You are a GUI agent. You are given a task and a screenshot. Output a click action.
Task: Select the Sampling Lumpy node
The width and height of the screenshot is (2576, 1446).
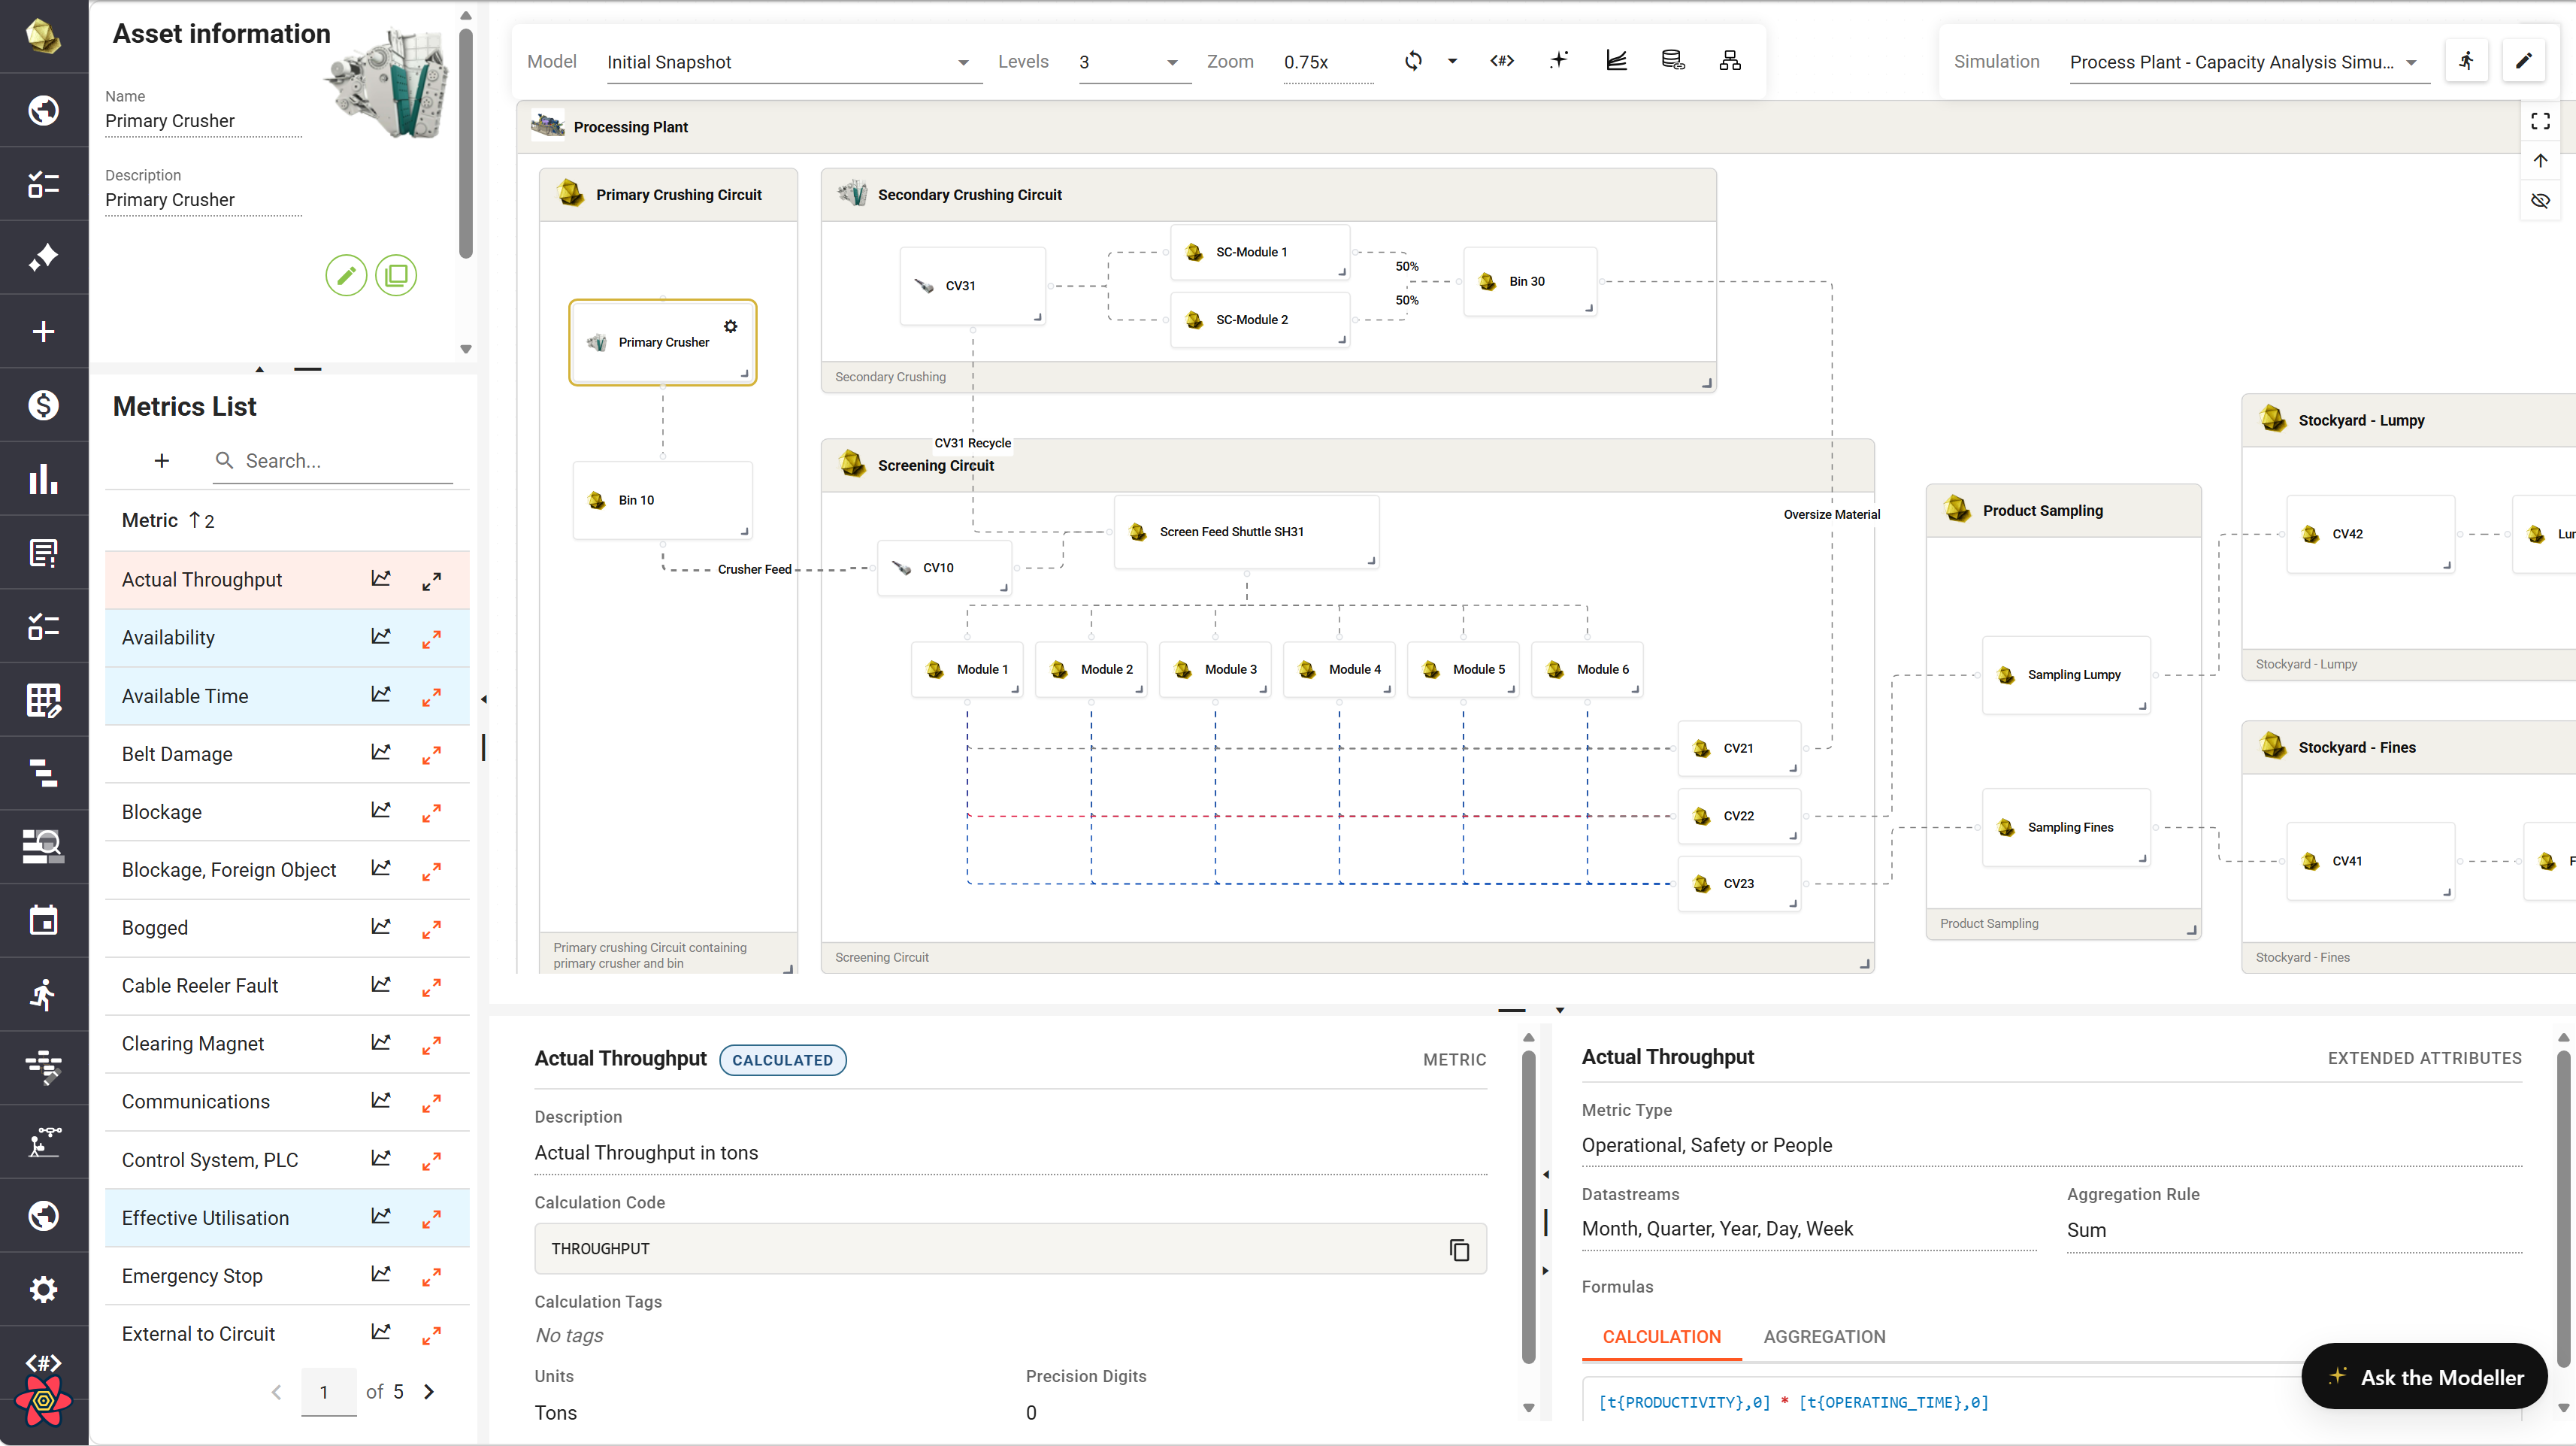tap(2066, 675)
